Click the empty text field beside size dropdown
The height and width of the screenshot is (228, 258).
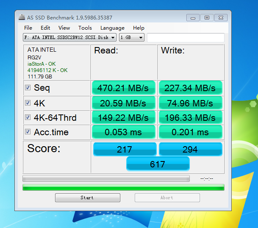pyautogui.click(x=186, y=38)
